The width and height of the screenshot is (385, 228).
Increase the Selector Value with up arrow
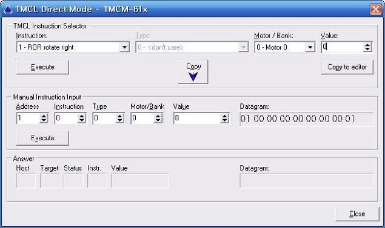[367, 45]
